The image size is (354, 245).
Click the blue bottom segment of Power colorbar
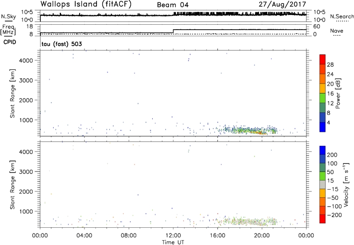pyautogui.click(x=323, y=127)
